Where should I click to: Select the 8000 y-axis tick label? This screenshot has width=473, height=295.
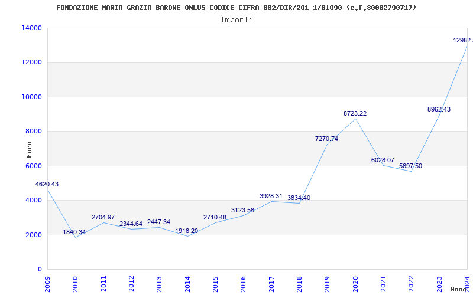pyautogui.click(x=34, y=131)
